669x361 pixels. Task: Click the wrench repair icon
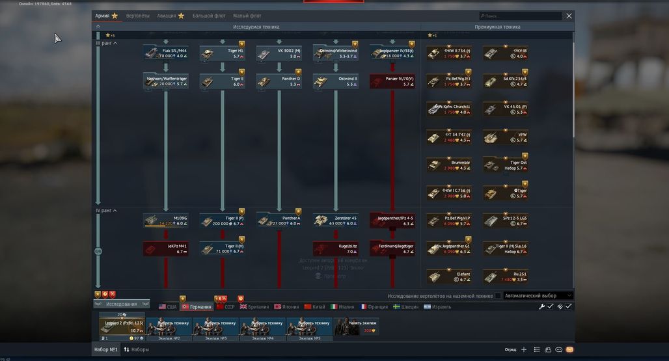[542, 306]
